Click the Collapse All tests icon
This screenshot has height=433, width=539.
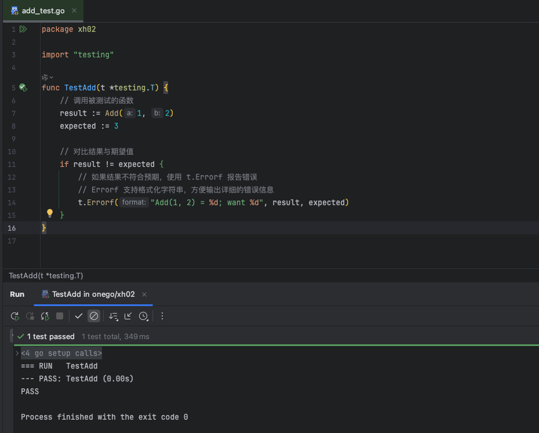[128, 316]
